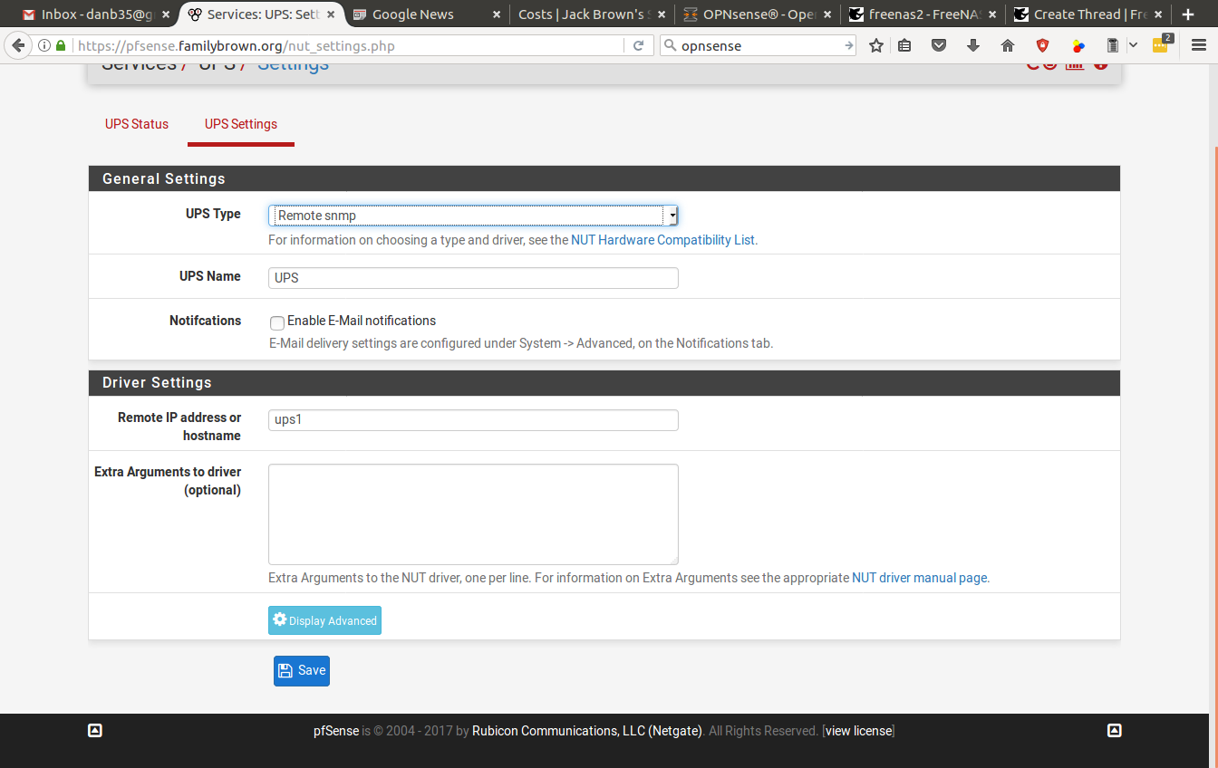Save page to Pocket
The height and width of the screenshot is (768, 1218).
939,45
